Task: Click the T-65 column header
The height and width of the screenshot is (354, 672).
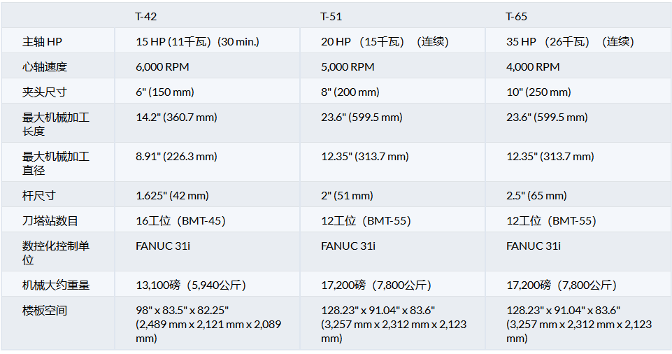Action: pos(517,17)
